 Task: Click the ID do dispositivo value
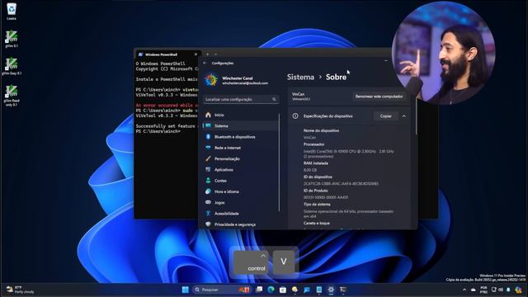click(341, 184)
